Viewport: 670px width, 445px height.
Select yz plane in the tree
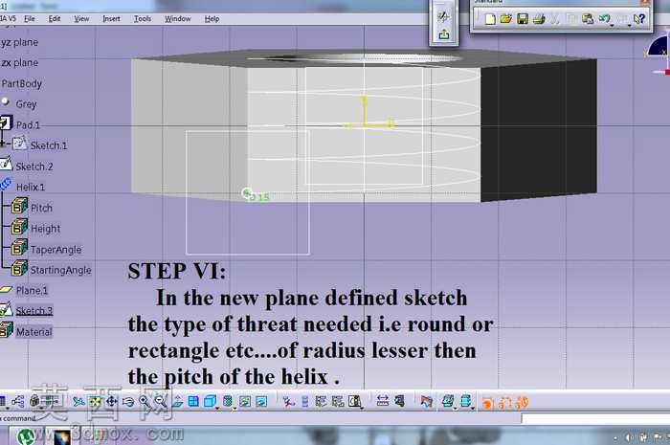pos(20,42)
